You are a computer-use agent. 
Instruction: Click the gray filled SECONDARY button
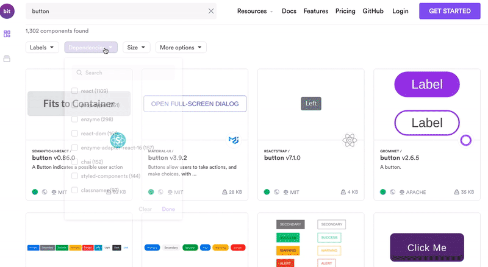point(290,224)
